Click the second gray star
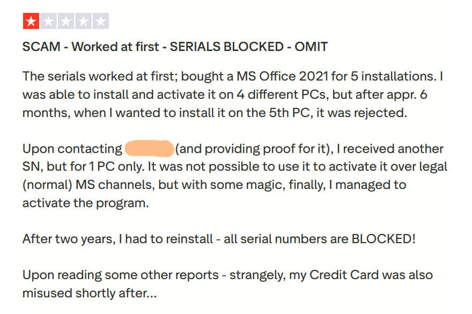 click(x=48, y=21)
